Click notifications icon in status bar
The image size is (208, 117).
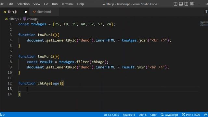tap(205, 114)
